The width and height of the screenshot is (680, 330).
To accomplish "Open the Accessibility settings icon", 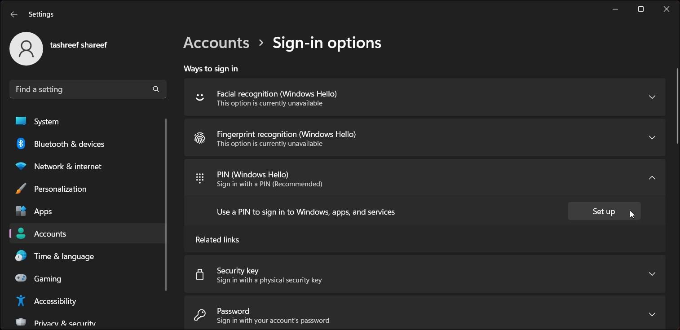I will (x=21, y=301).
